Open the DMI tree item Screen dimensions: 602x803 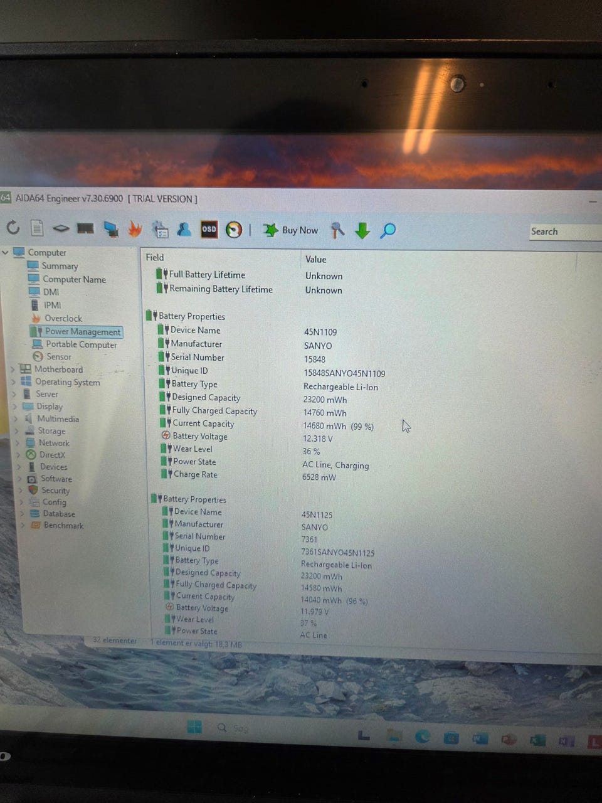(51, 292)
